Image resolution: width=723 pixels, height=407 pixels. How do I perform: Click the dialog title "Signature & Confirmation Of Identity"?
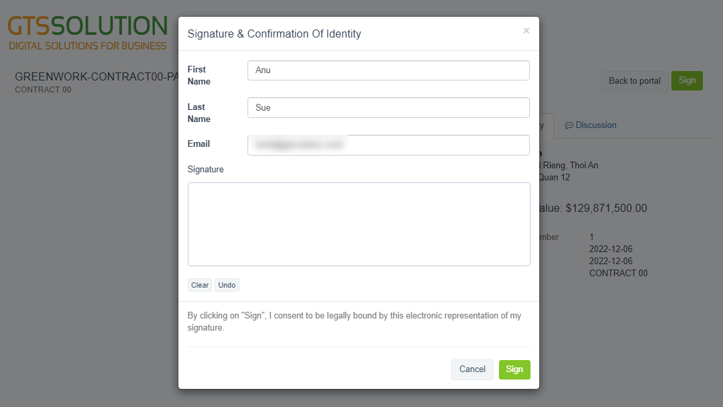point(274,34)
